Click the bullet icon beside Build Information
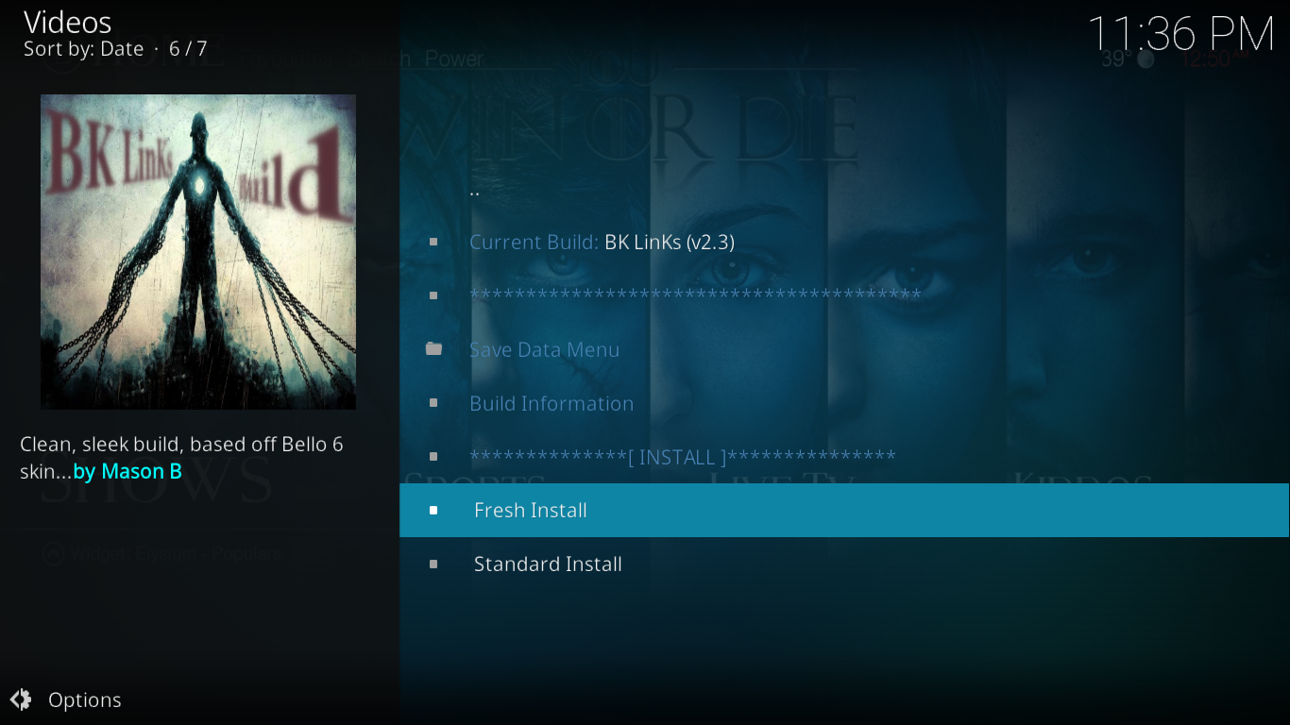This screenshot has height=725, width=1290. [433, 403]
